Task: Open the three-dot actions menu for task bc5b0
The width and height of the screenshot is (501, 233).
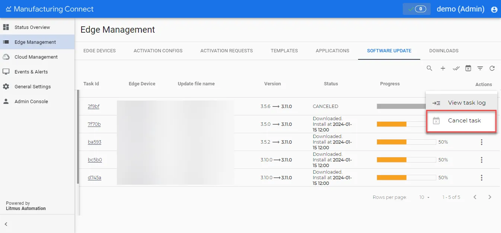Action: [482, 160]
